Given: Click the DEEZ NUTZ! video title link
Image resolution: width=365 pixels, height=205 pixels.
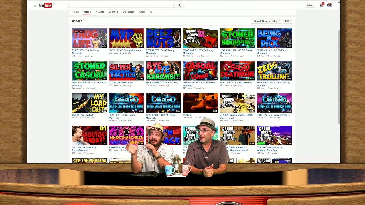Looking at the screenshot, I should tap(160, 52).
